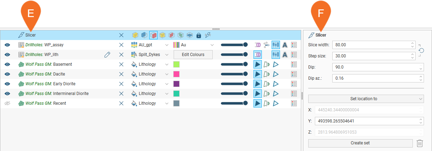Toggle text labels for WP_lith drillholes
The width and height of the screenshot is (432, 151).
[285, 55]
